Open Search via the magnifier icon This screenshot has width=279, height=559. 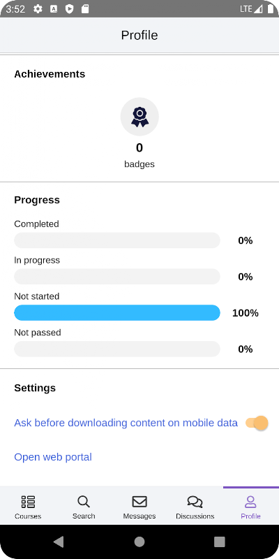pyautogui.click(x=84, y=502)
